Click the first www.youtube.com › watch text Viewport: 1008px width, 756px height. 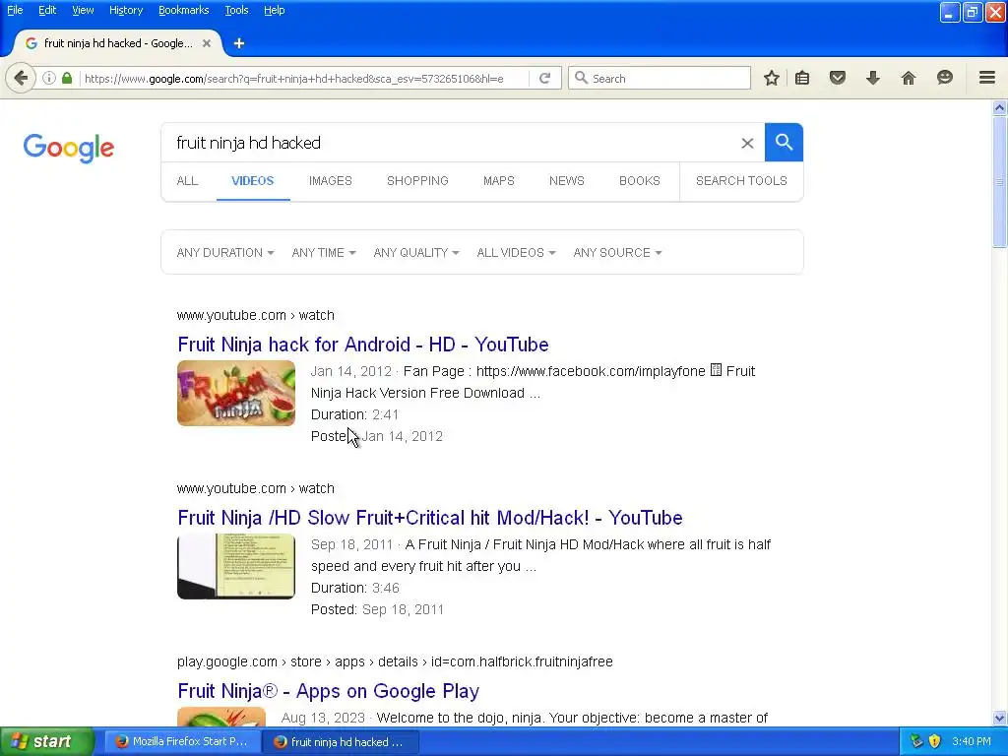[255, 315]
